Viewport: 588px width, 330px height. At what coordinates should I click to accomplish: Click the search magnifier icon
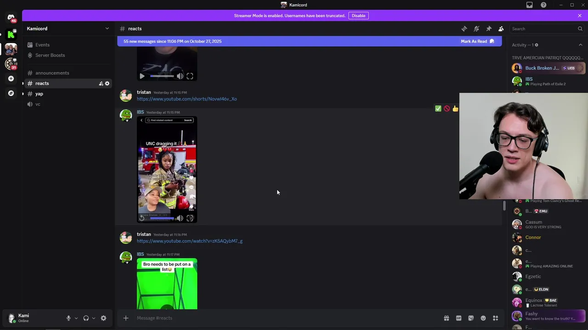pyautogui.click(x=580, y=28)
